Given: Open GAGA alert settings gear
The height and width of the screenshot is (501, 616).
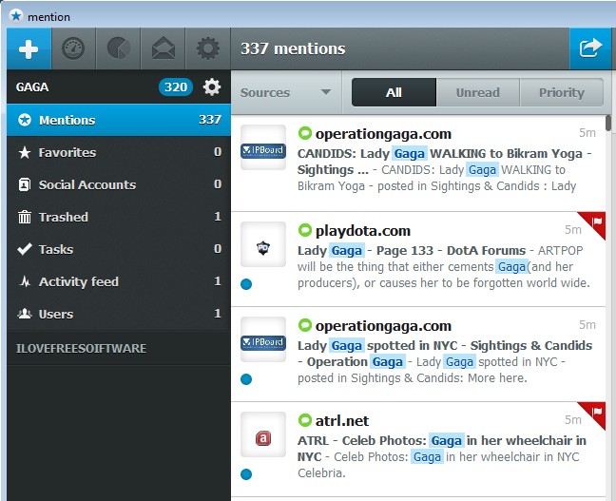Looking at the screenshot, I should 212,87.
